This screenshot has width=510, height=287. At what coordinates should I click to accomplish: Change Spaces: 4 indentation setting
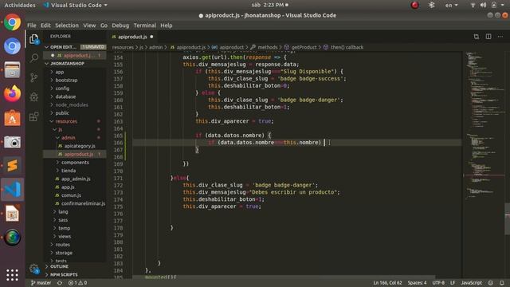[417, 283]
